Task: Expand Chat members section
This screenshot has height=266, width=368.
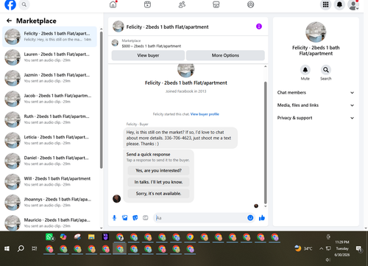Action: coord(316,93)
